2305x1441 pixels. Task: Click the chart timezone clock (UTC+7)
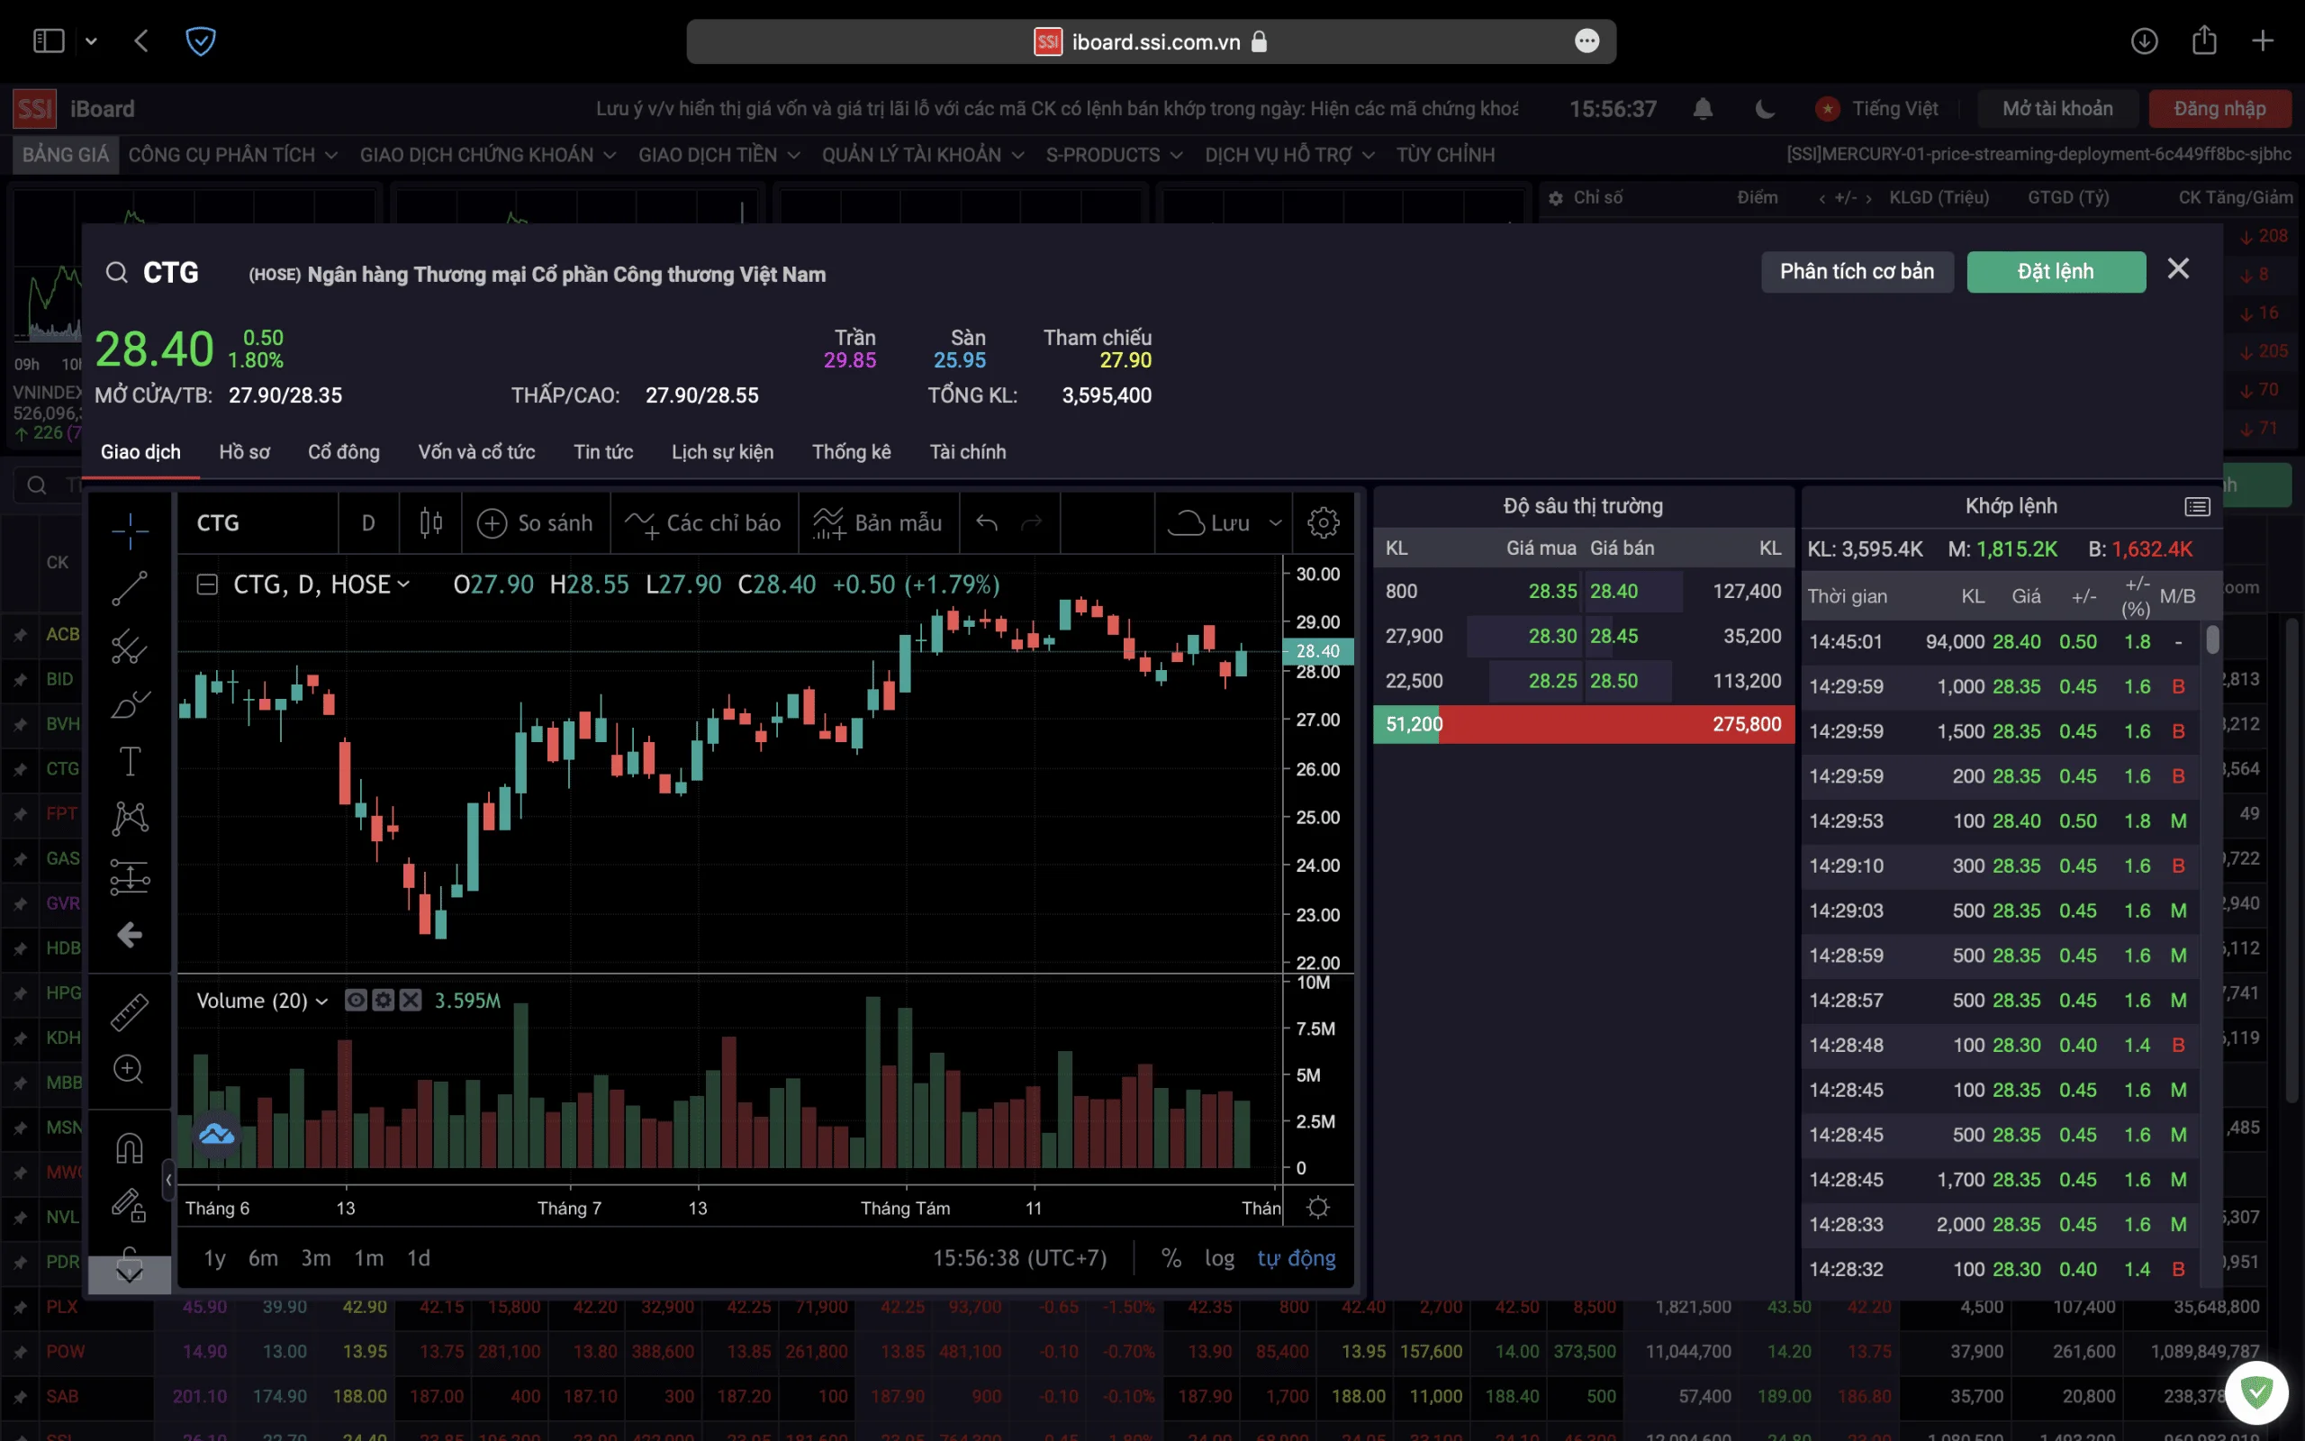coord(1019,1258)
